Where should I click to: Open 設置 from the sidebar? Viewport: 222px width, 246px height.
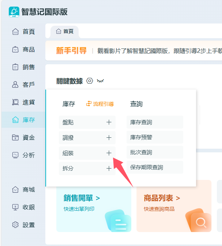click(23, 225)
